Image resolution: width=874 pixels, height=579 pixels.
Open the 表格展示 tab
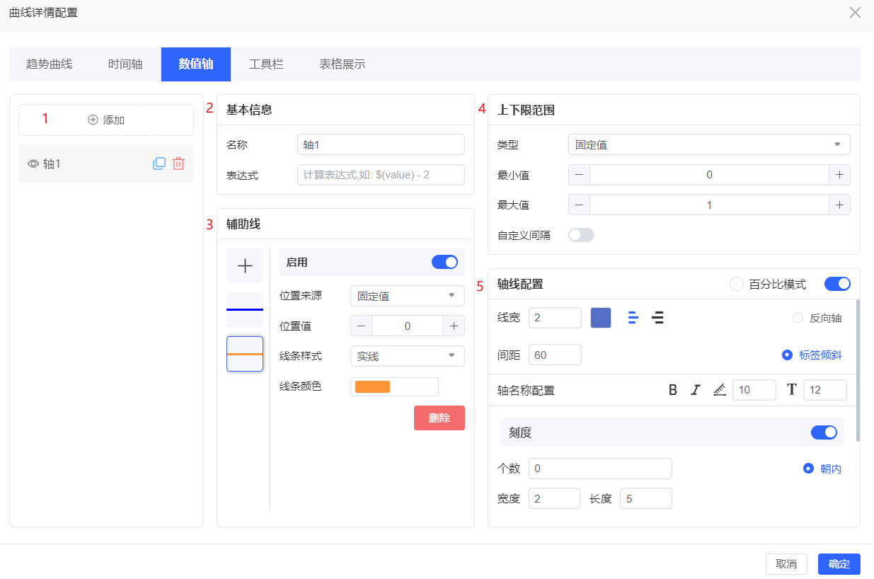342,64
